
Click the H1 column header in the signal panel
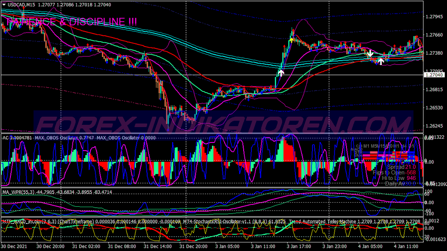396,146
